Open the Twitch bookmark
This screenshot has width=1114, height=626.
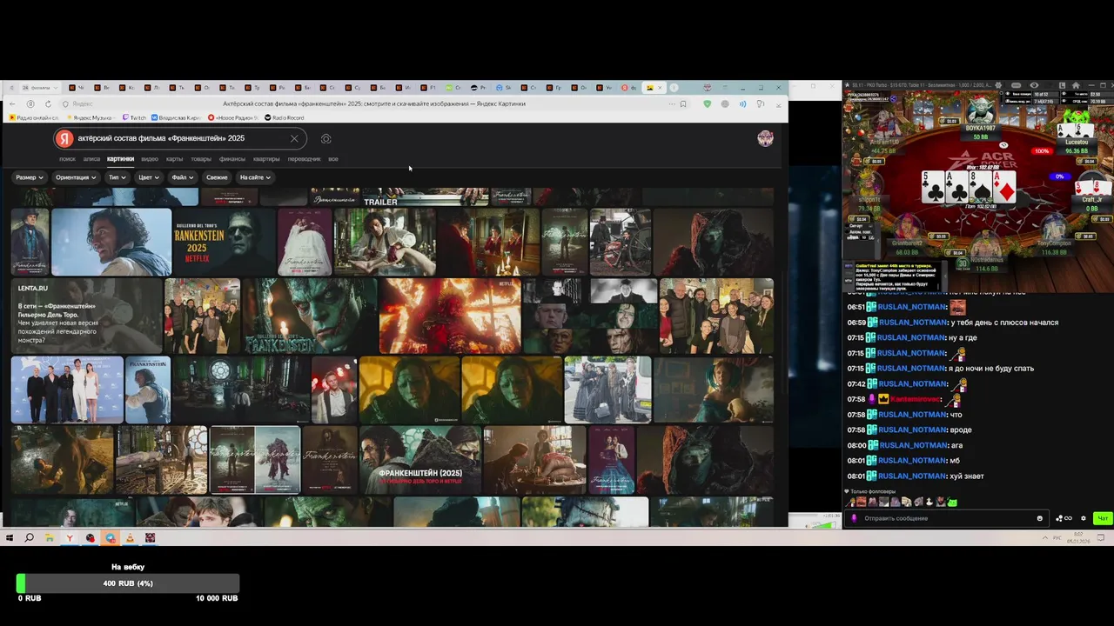134,117
